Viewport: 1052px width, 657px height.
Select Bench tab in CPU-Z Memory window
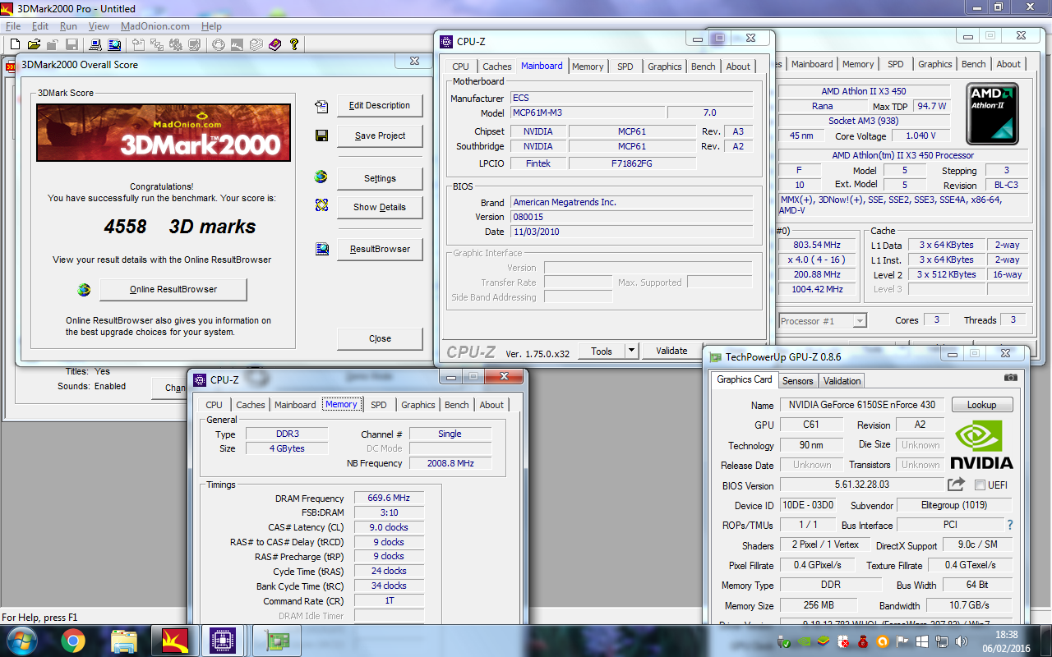point(456,405)
